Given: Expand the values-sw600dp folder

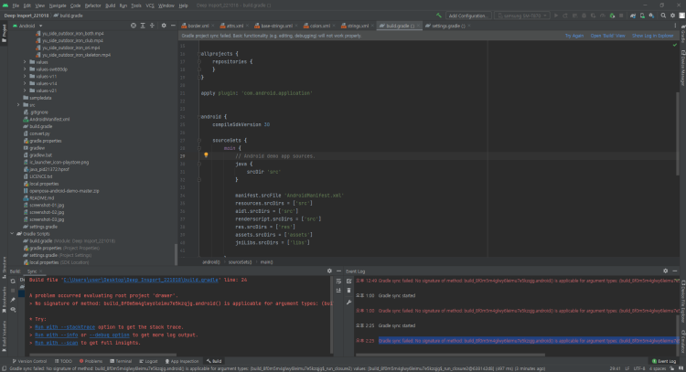Looking at the screenshot, I should click(25, 69).
